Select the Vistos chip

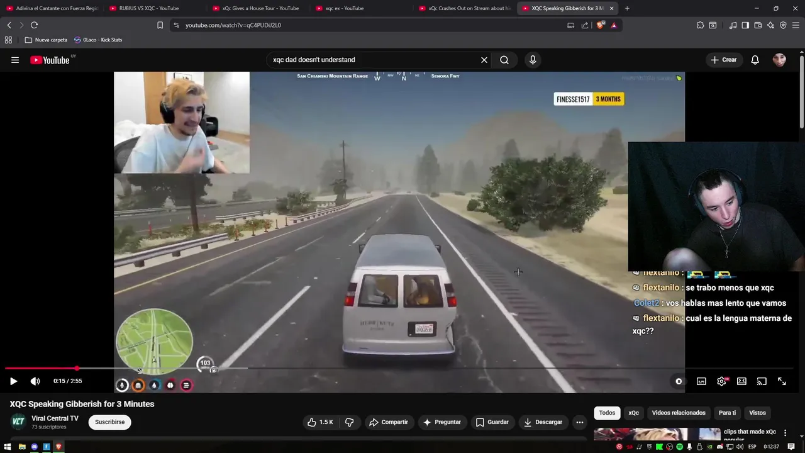757,413
